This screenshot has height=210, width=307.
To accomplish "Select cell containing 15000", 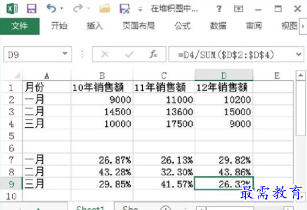I will (x=224, y=112).
